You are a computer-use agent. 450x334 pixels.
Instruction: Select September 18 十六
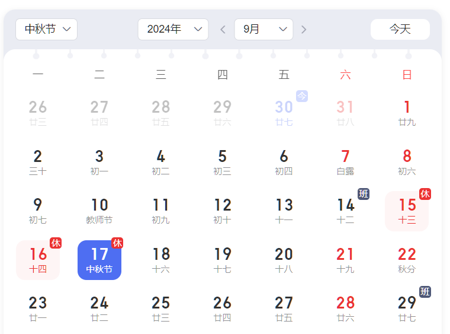coord(160,260)
